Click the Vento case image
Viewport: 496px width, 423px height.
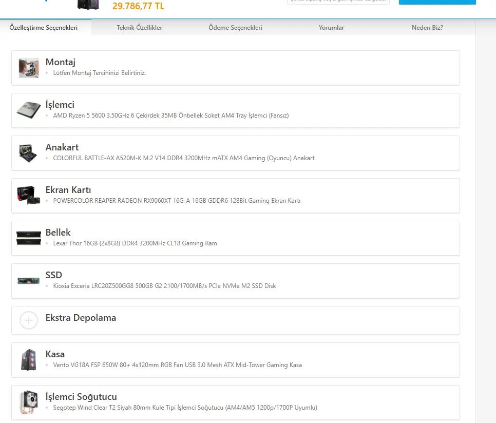point(28,360)
